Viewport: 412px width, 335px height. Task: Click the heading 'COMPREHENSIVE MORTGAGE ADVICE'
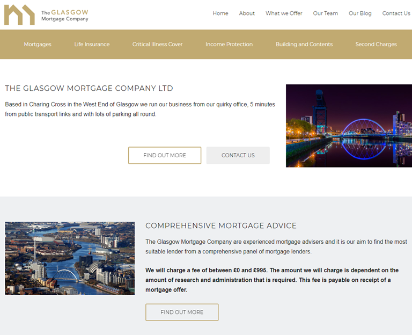pyautogui.click(x=221, y=225)
